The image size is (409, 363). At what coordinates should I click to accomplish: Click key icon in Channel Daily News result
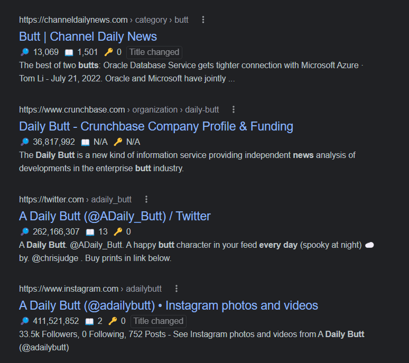[x=108, y=52]
